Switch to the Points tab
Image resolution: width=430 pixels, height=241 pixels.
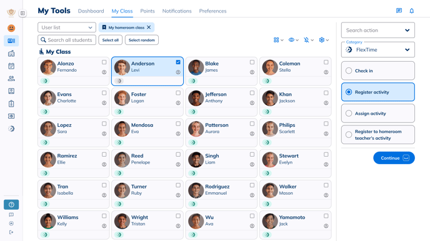tap(147, 11)
